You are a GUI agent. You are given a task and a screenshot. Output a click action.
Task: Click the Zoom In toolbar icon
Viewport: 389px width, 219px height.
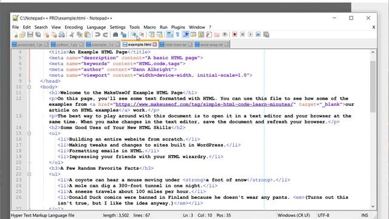134,35
